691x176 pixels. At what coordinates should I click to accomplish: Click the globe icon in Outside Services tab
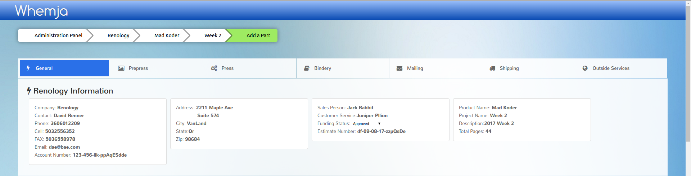[585, 68]
